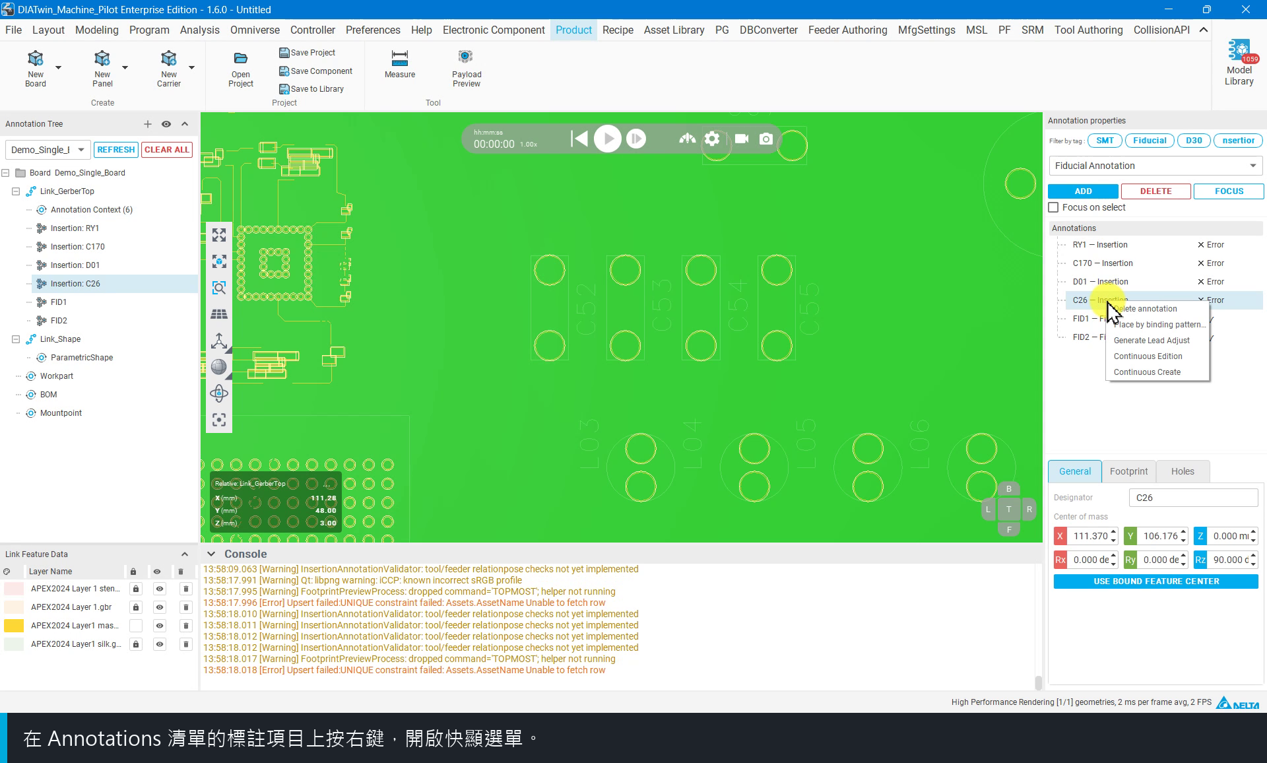Click the T face on the view cube

pyautogui.click(x=1008, y=509)
